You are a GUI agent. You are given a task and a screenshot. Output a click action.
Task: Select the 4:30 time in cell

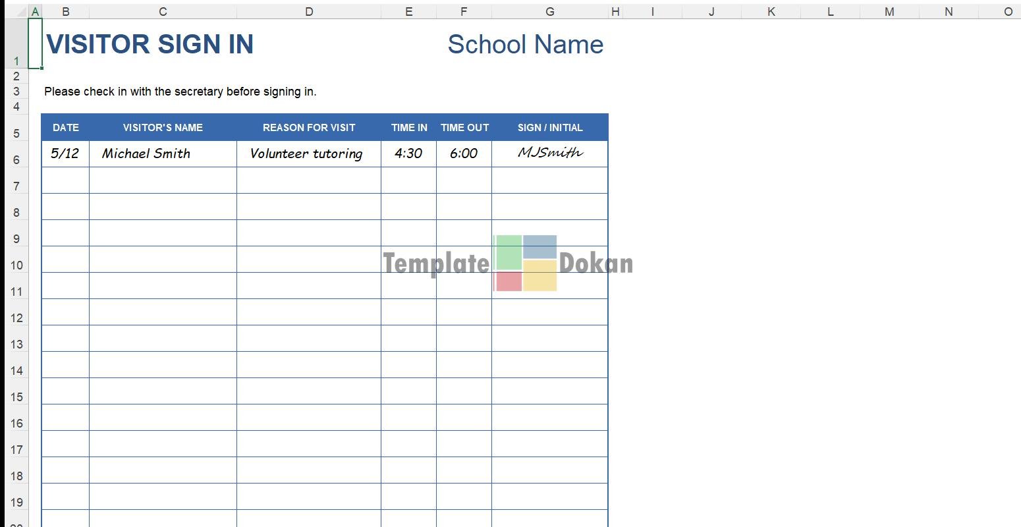click(x=408, y=153)
